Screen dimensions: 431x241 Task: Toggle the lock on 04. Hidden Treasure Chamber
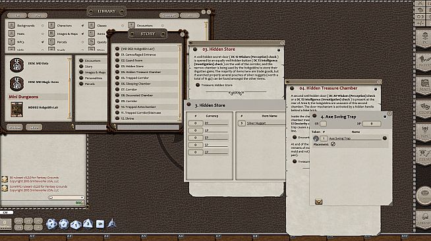click(376, 89)
